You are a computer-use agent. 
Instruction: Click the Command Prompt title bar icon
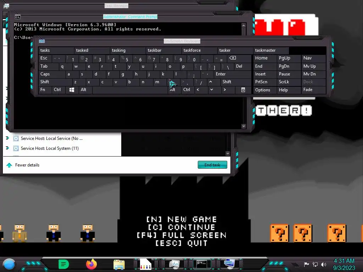[x=18, y=17]
